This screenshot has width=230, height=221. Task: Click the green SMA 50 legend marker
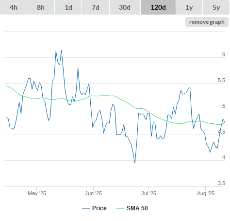pyautogui.click(x=120, y=208)
